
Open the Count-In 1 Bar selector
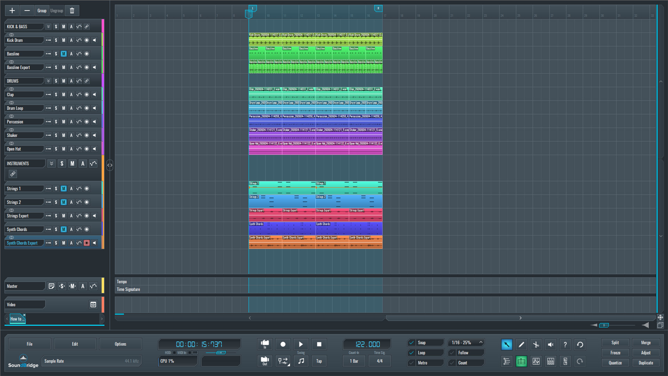tap(354, 361)
